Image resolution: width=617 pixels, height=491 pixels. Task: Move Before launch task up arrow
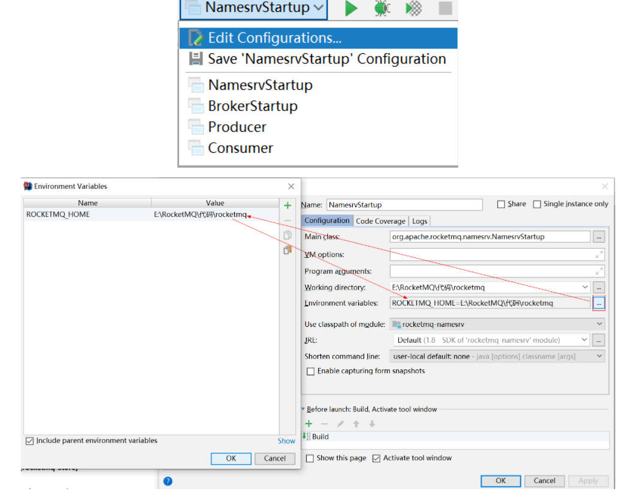(356, 424)
